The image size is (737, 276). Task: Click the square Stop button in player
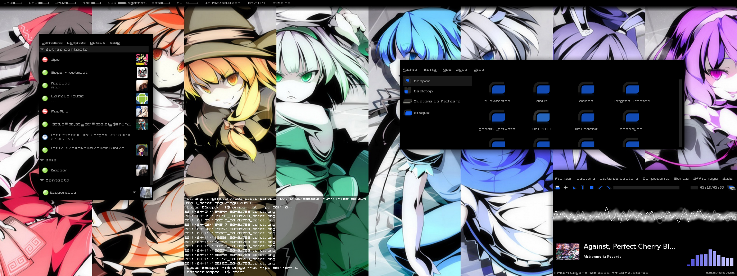pyautogui.click(x=592, y=188)
